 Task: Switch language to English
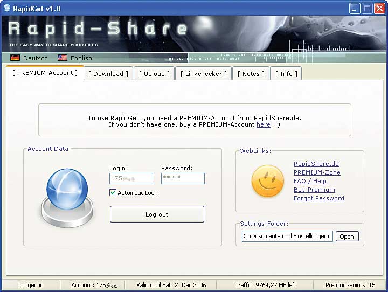[x=81, y=58]
